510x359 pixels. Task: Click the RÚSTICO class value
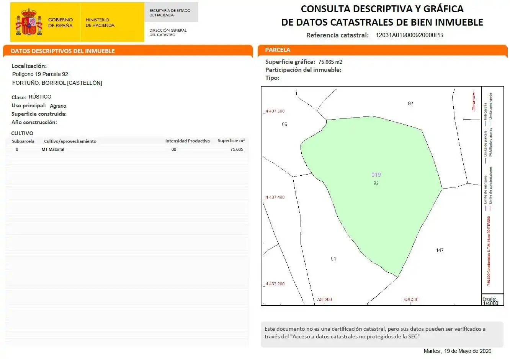pos(40,97)
